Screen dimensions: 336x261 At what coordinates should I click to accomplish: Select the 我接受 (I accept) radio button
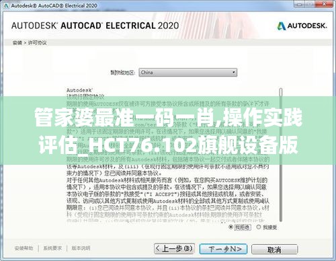[259, 227]
